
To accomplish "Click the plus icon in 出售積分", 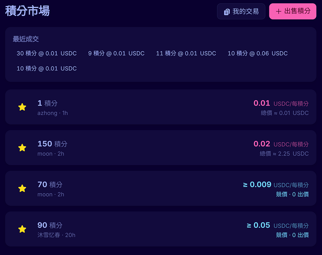I will click(279, 12).
